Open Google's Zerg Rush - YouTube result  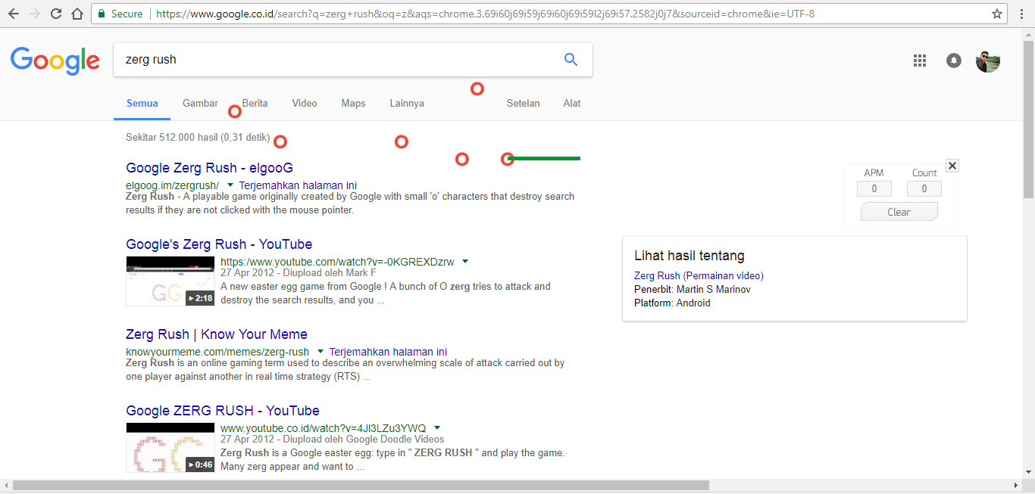219,244
